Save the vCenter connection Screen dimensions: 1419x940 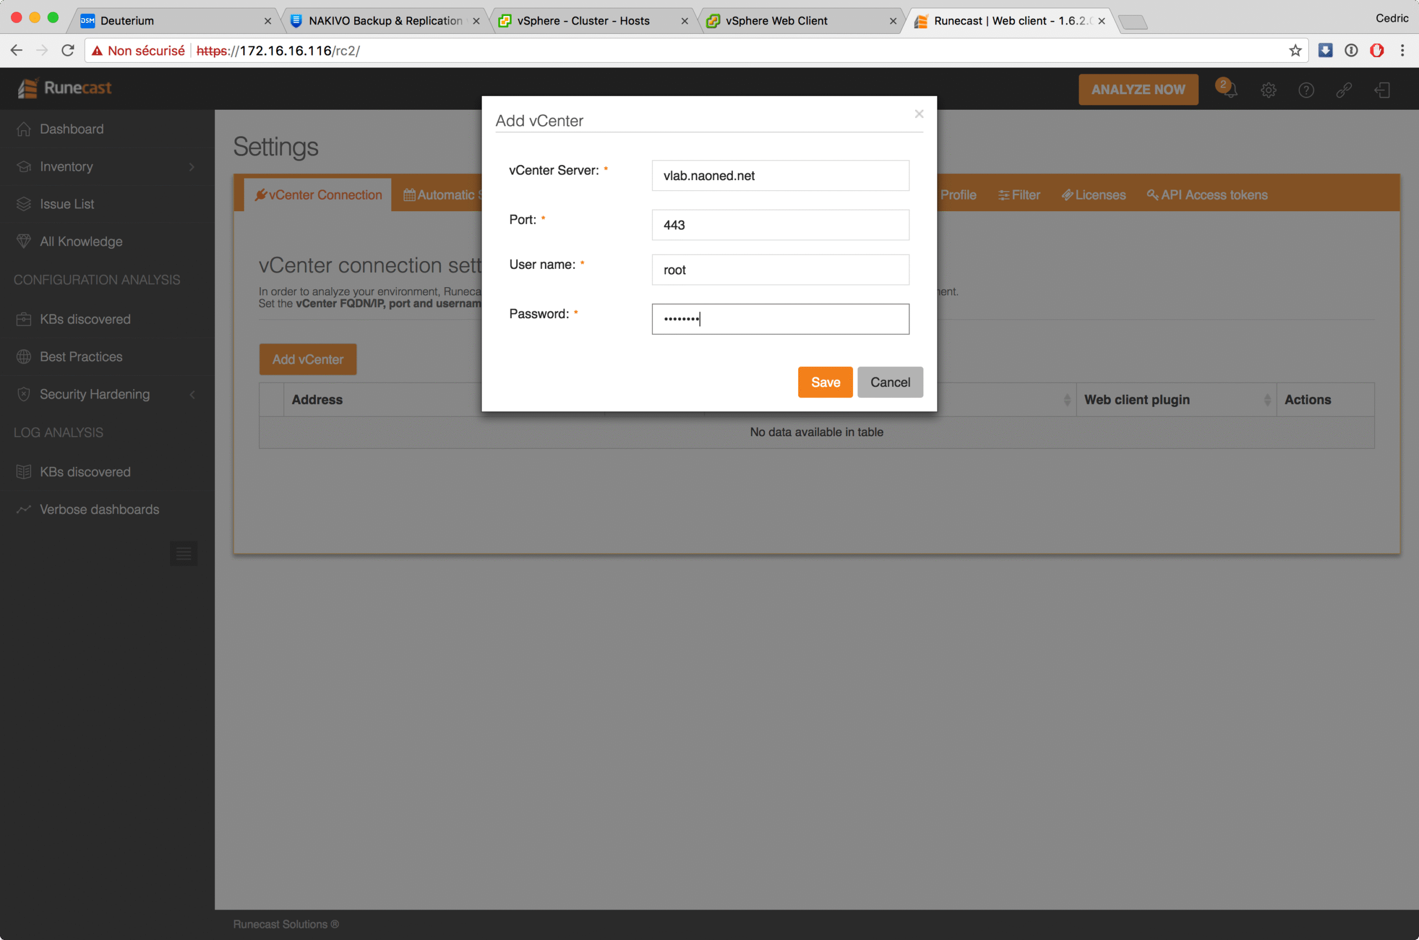(x=825, y=382)
